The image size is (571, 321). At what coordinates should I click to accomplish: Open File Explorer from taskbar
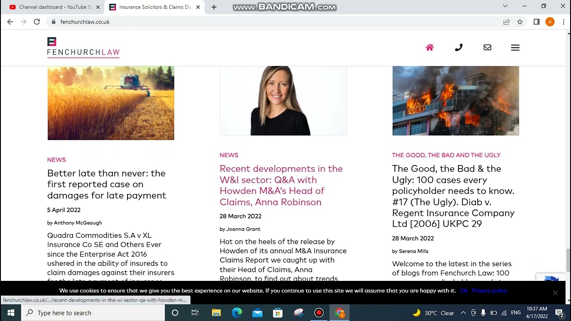pyautogui.click(x=216, y=313)
